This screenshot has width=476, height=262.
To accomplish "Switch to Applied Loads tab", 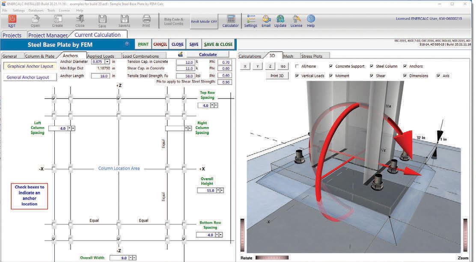I will 101,56.
